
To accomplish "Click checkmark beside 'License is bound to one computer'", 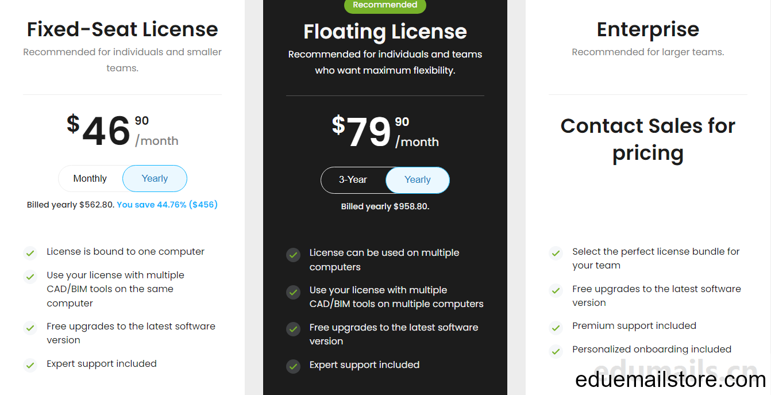I will (30, 252).
